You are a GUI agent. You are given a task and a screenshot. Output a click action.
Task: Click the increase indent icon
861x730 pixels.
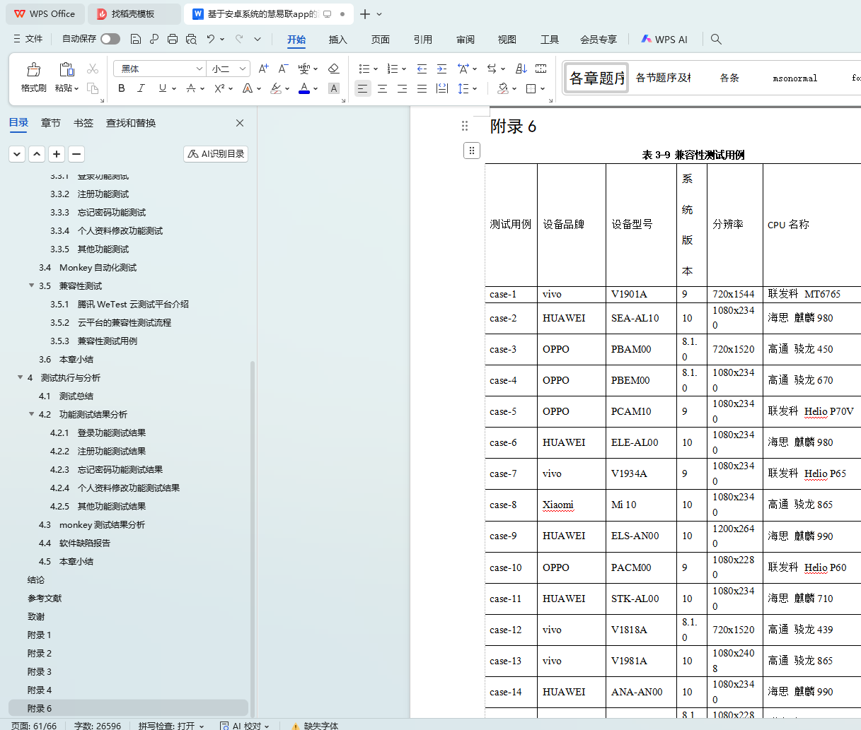441,69
